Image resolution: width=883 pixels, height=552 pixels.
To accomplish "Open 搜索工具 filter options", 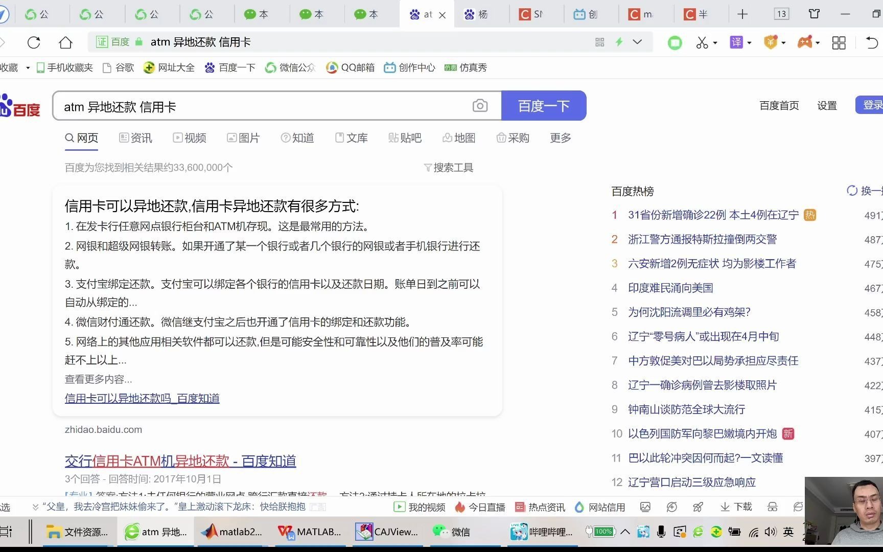I will pyautogui.click(x=449, y=168).
